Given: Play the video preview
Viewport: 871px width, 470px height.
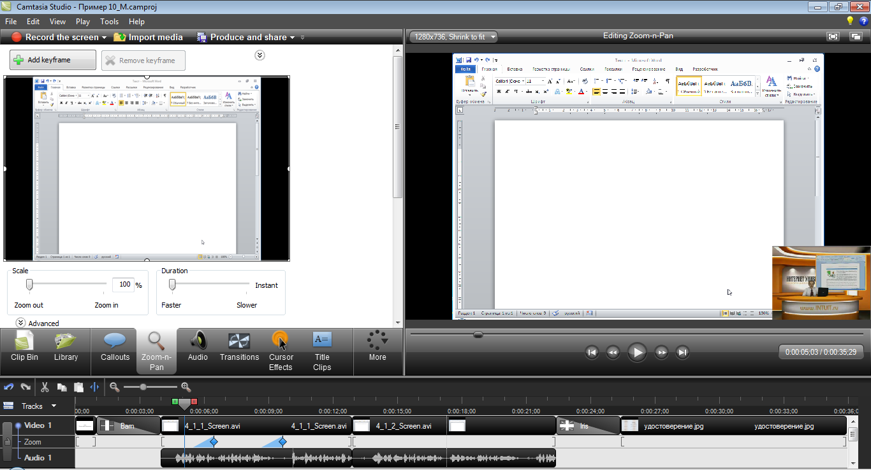Looking at the screenshot, I should click(637, 352).
